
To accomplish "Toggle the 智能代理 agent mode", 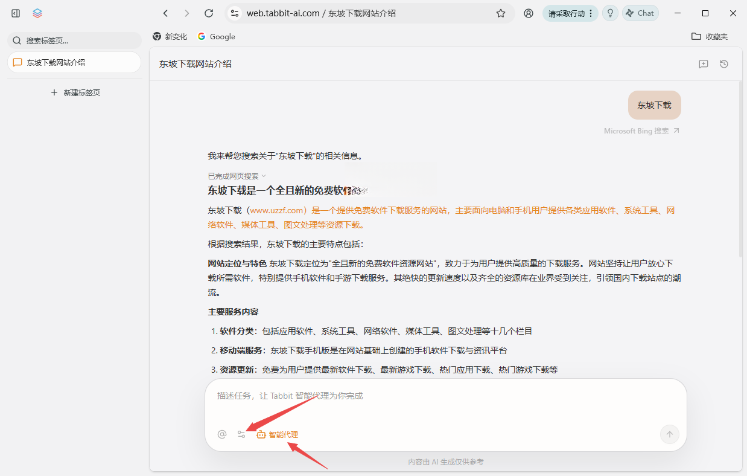I will click(x=277, y=434).
